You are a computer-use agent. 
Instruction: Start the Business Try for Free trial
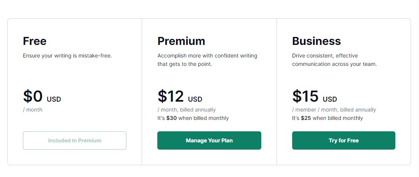pos(344,140)
